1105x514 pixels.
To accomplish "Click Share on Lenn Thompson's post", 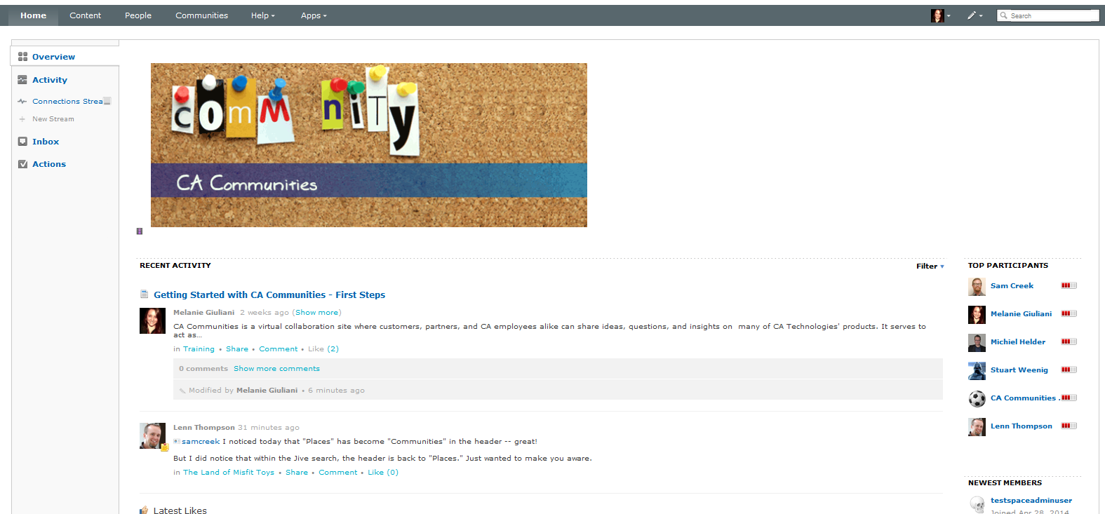I will [297, 473].
